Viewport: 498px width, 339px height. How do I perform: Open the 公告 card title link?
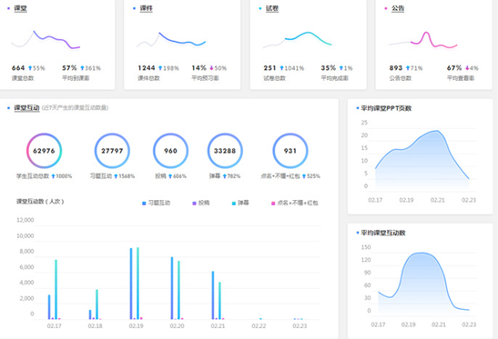pyautogui.click(x=398, y=8)
